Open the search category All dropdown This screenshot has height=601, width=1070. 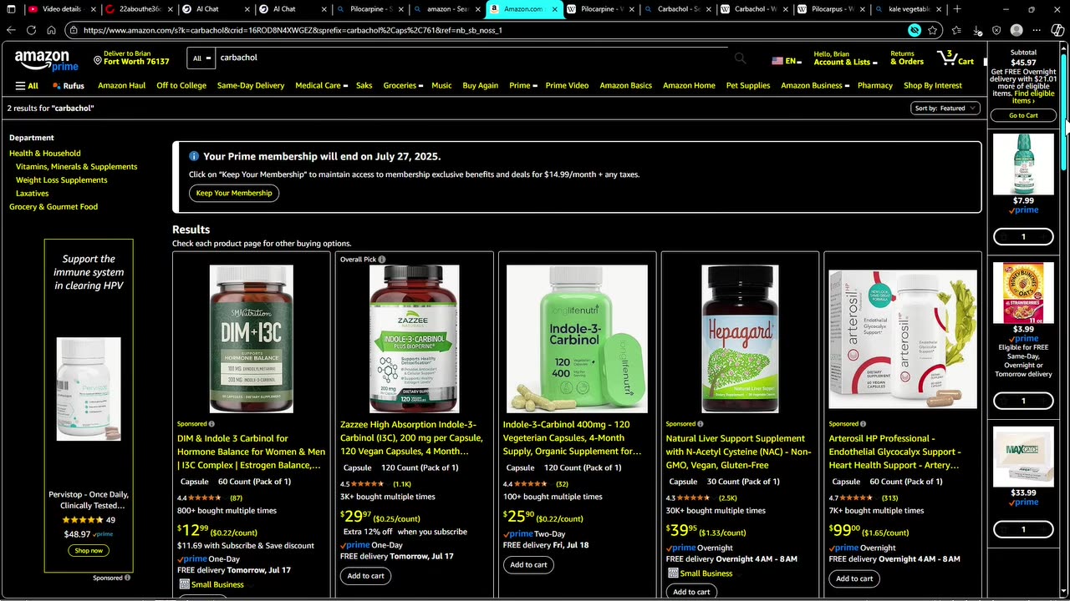pyautogui.click(x=201, y=58)
